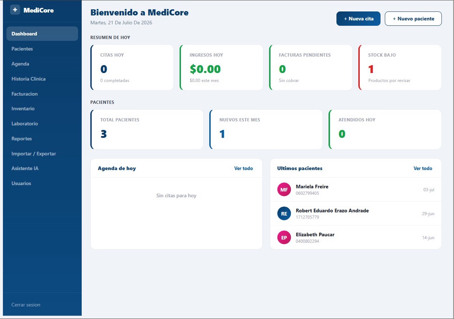Screen dimensions: 454x319
Task: Click the 29-jun date entry
Action: [428, 214]
